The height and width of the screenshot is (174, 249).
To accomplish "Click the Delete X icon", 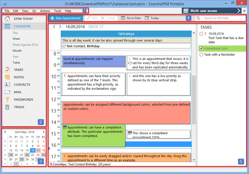I will point(103,18).
